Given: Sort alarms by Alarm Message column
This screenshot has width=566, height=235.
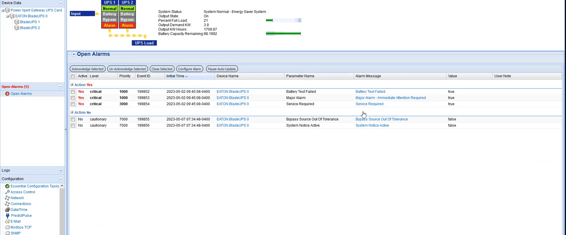Looking at the screenshot, I should click(x=400, y=76).
